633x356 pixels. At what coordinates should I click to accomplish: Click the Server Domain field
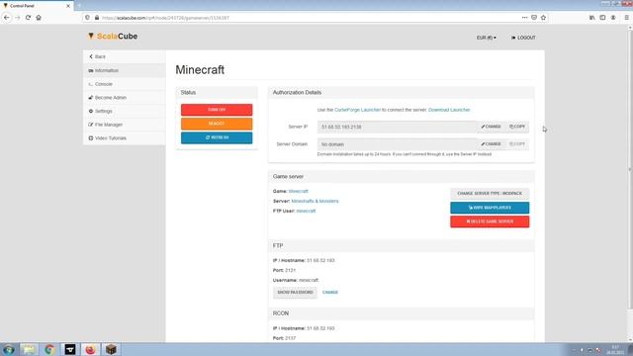tap(397, 144)
